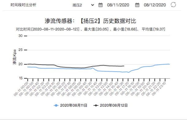
Task: Click the y-axis tick value 25
Action: [x=21, y=50]
